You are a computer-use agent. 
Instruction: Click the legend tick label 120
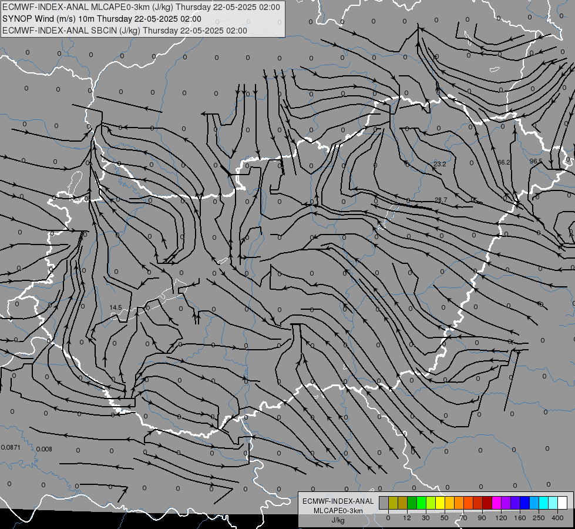[501, 518]
